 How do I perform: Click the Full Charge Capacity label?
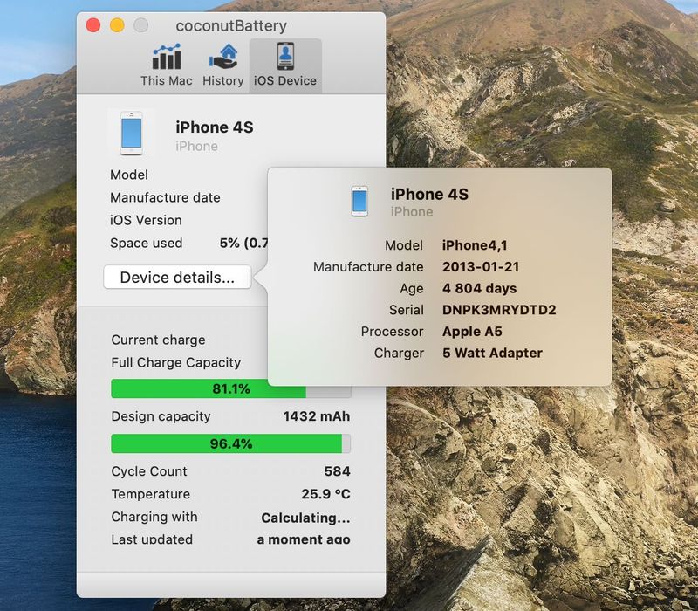tap(176, 362)
